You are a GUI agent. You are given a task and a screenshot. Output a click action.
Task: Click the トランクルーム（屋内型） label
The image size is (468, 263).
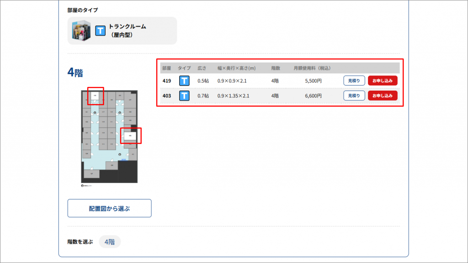click(127, 31)
